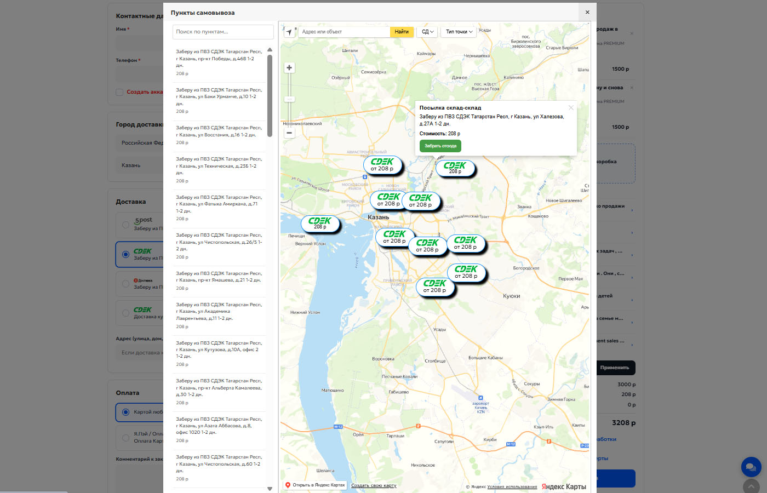Select the CDEK marker just below the Казань label
The image size is (767, 493).
[x=394, y=237]
